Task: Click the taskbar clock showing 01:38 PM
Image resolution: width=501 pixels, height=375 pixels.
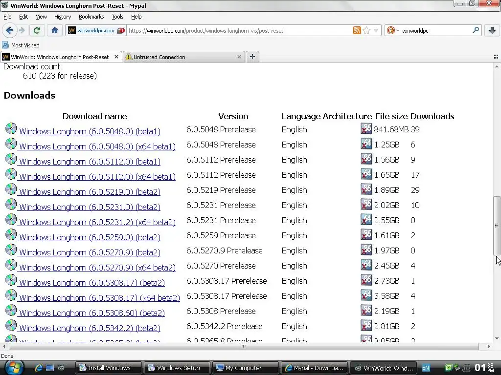Action: (x=484, y=368)
